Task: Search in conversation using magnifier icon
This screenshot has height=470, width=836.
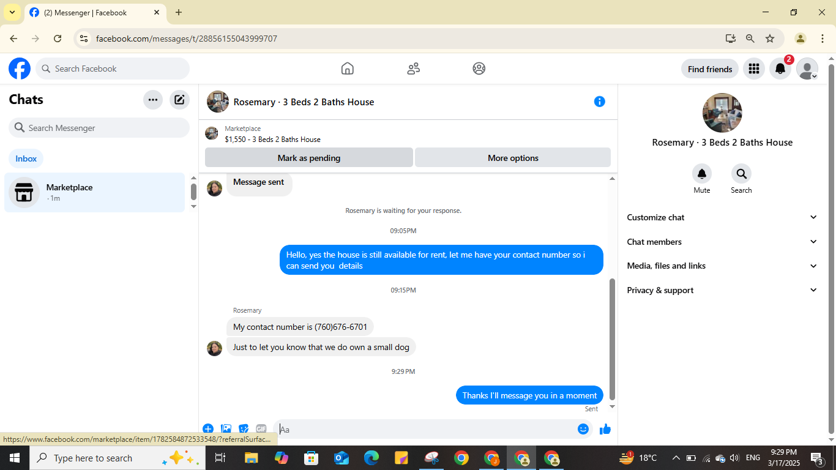Action: click(x=741, y=174)
